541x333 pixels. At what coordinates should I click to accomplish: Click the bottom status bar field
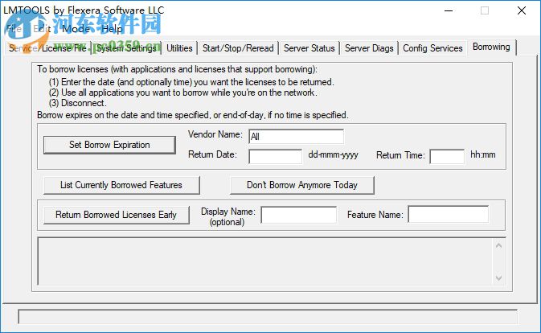click(x=268, y=316)
